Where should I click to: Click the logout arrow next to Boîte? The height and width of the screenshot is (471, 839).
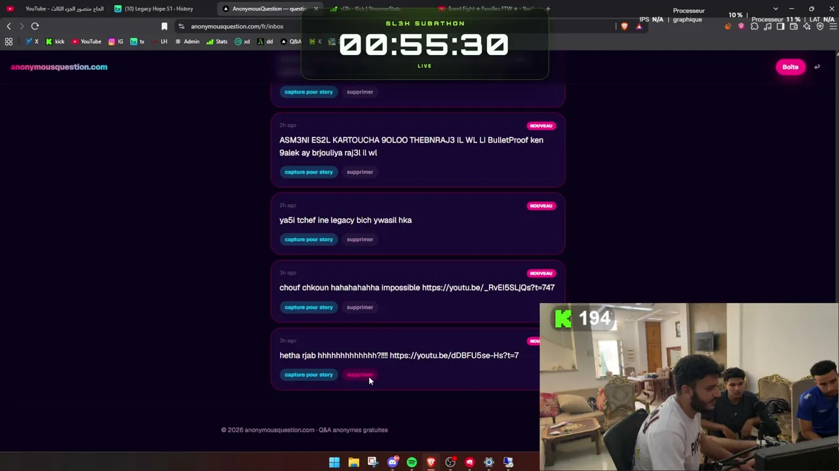click(x=817, y=67)
